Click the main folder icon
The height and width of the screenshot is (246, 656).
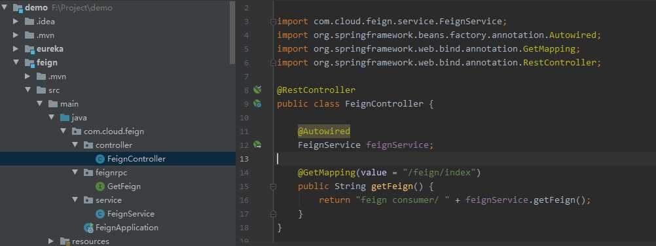pyautogui.click(x=53, y=104)
